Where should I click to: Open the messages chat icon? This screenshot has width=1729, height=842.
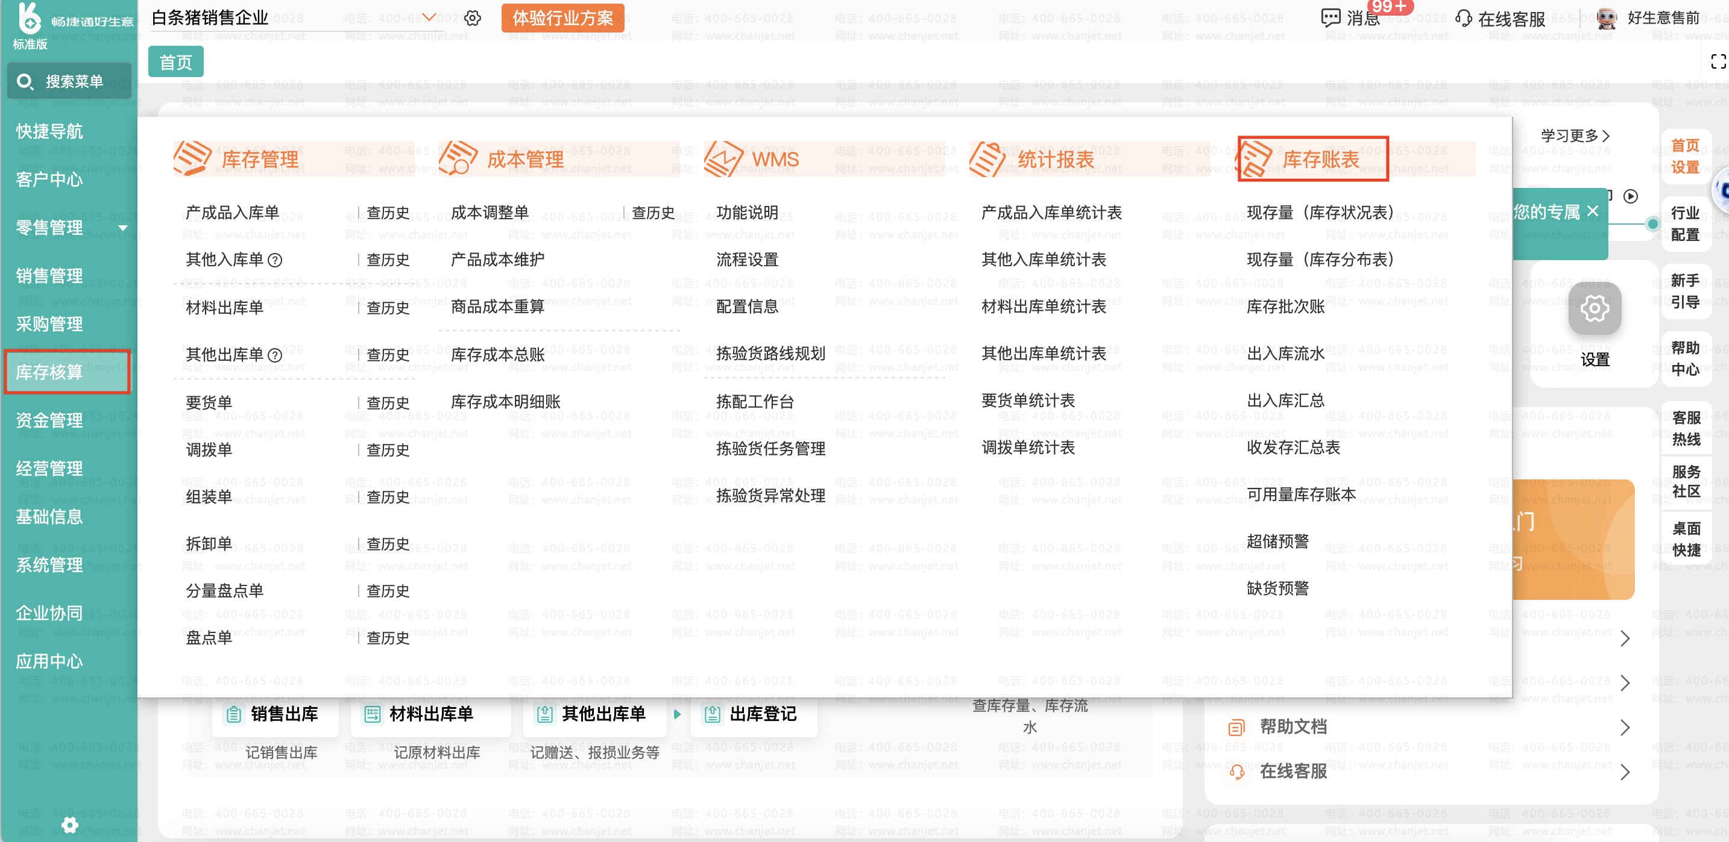tap(1331, 18)
